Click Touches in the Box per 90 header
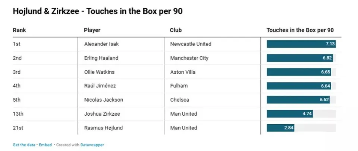 300,30
